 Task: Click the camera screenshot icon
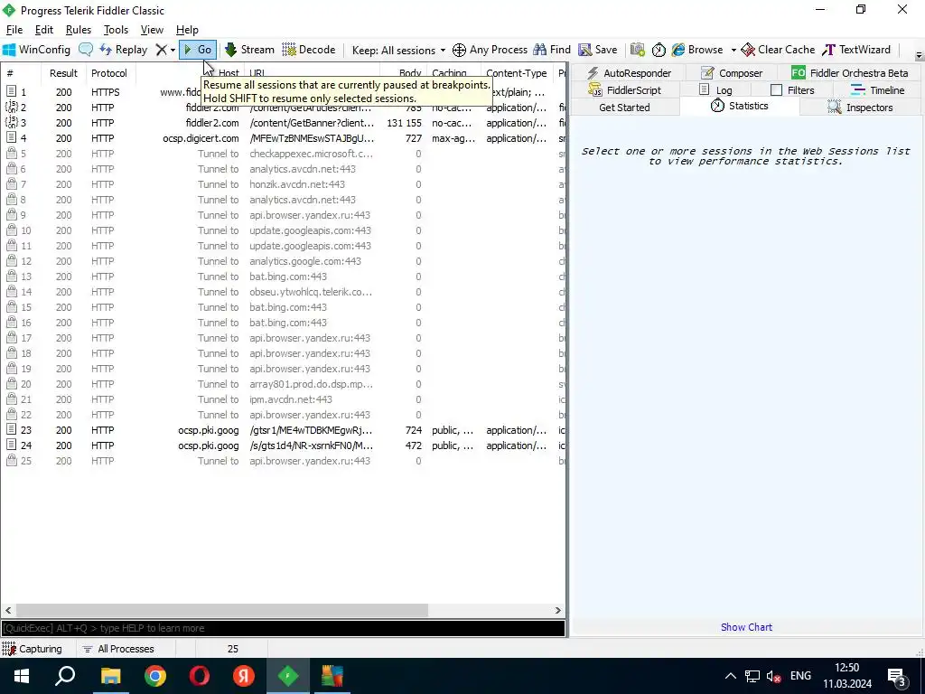point(637,50)
